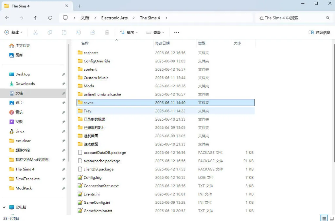This screenshot has height=221, width=335.
Task: Open the 排序 sort dropdown
Action: click(129, 32)
